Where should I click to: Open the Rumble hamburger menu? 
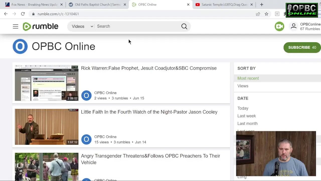[16, 26]
